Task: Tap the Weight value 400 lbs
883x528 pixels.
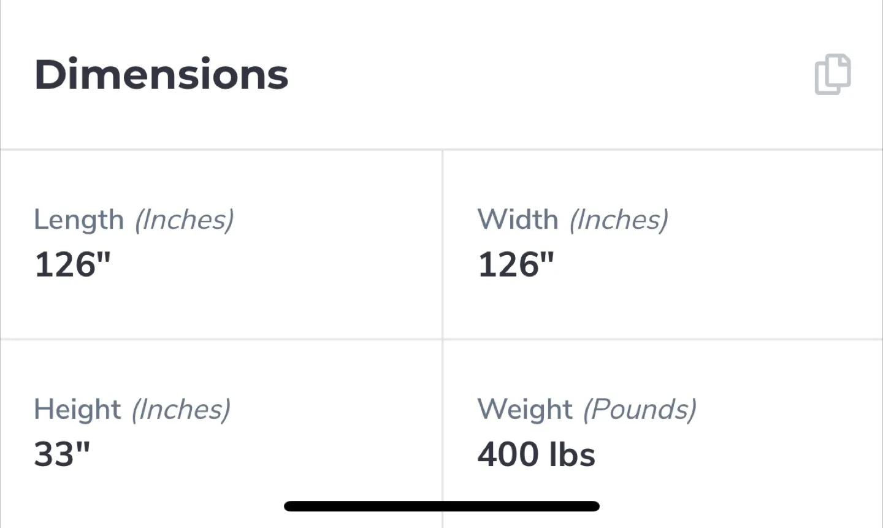Action: (x=536, y=455)
